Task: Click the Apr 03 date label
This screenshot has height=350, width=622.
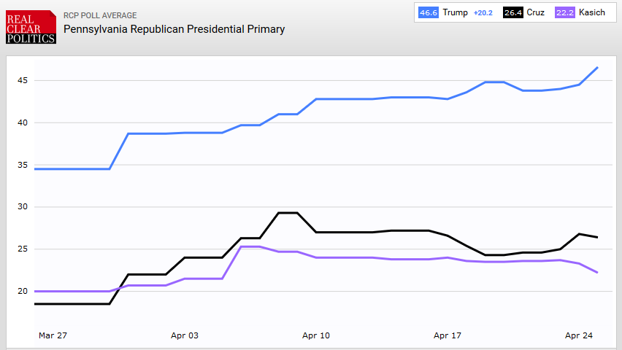Action: 184,335
